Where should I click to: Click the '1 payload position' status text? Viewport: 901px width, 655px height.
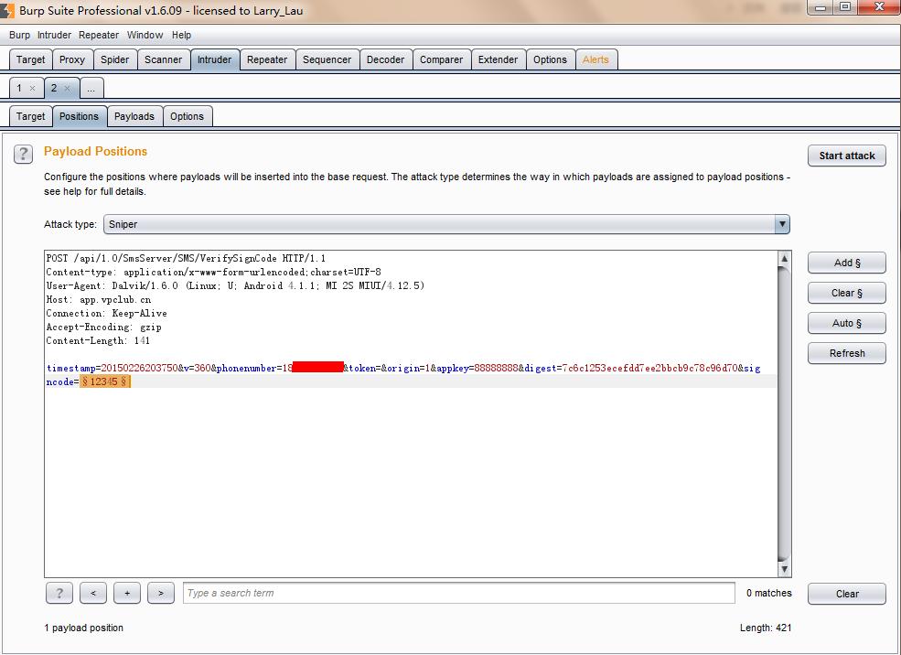click(83, 628)
